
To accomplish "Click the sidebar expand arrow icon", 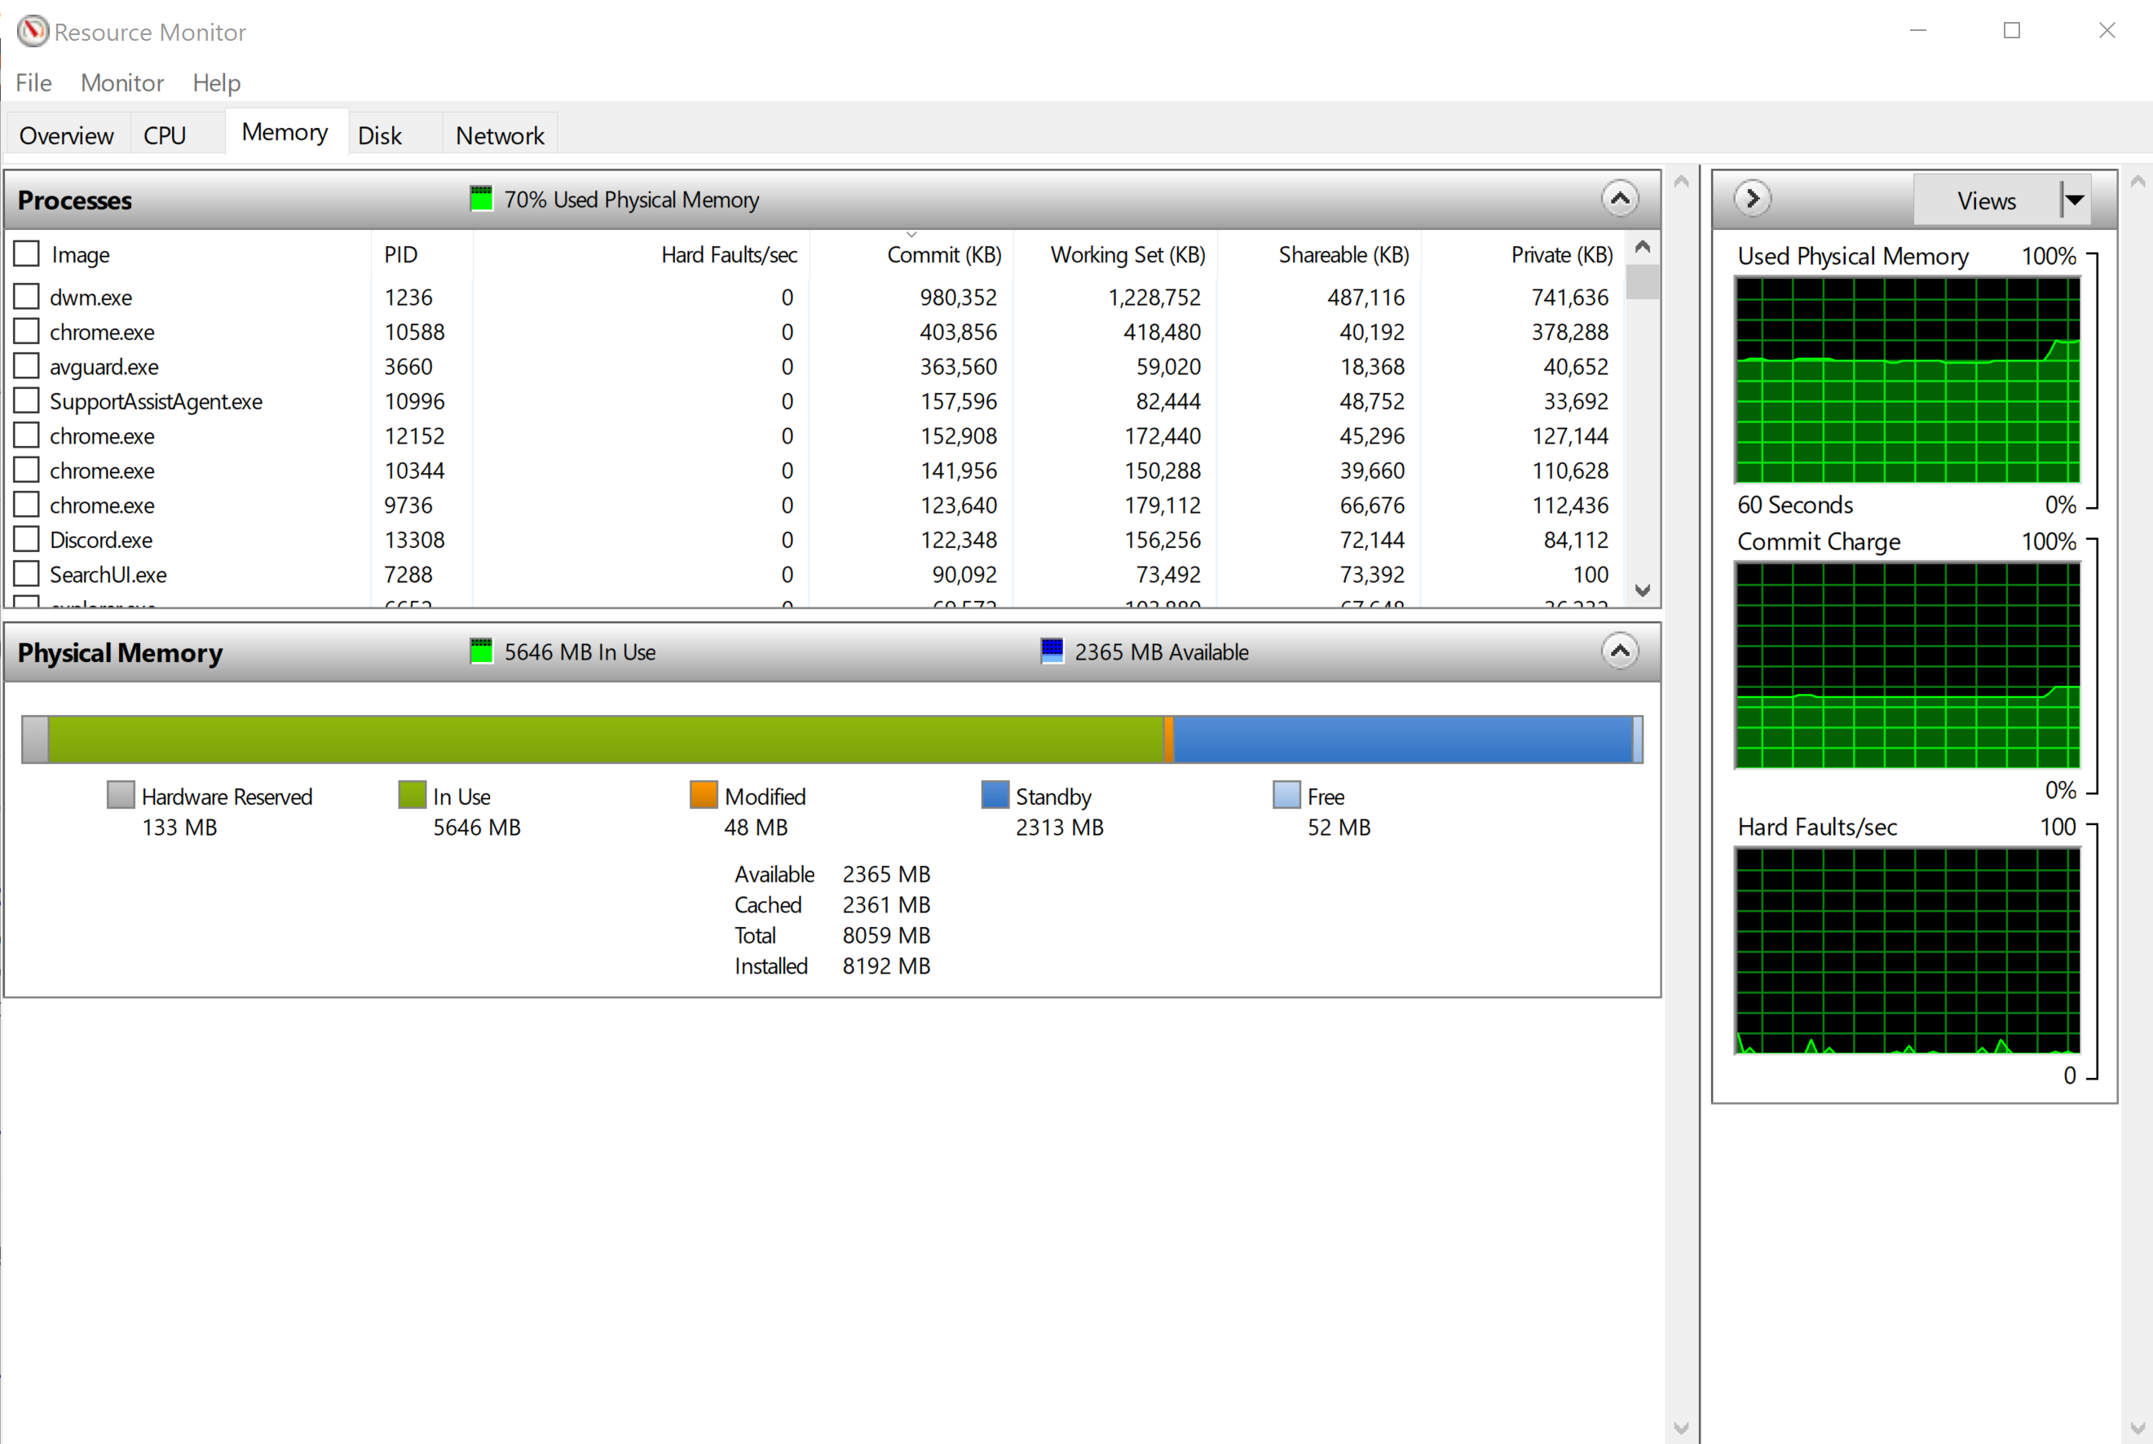I will point(1752,200).
